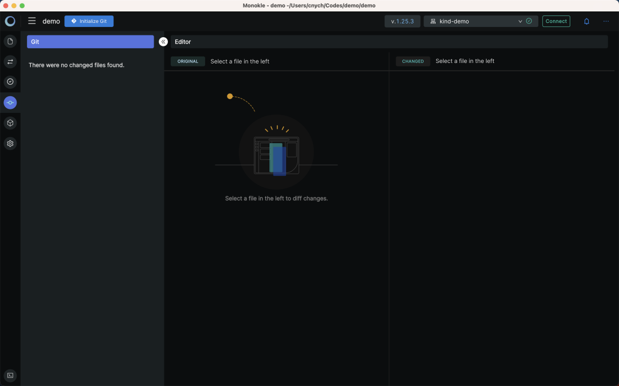The height and width of the screenshot is (386, 619).
Task: Click the green cluster status check icon
Action: pyautogui.click(x=529, y=21)
